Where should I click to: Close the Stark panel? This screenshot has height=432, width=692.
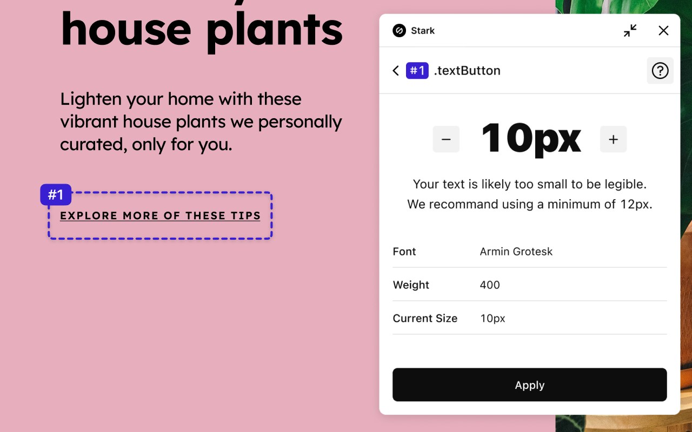tap(663, 31)
